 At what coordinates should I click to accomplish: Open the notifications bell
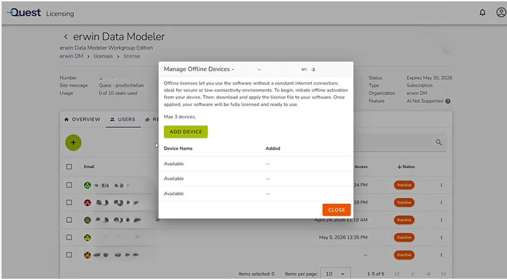pos(482,12)
